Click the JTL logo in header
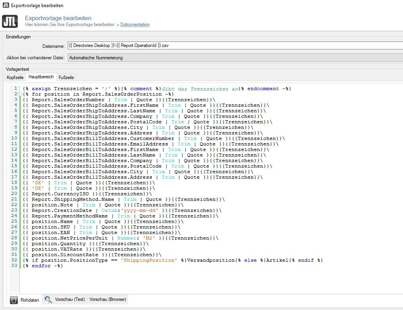This screenshot has width=403, height=310. 10,21
